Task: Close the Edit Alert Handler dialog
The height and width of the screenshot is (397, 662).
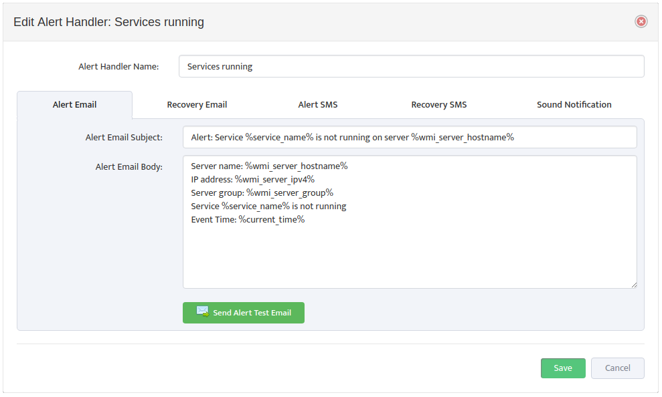Action: (641, 21)
